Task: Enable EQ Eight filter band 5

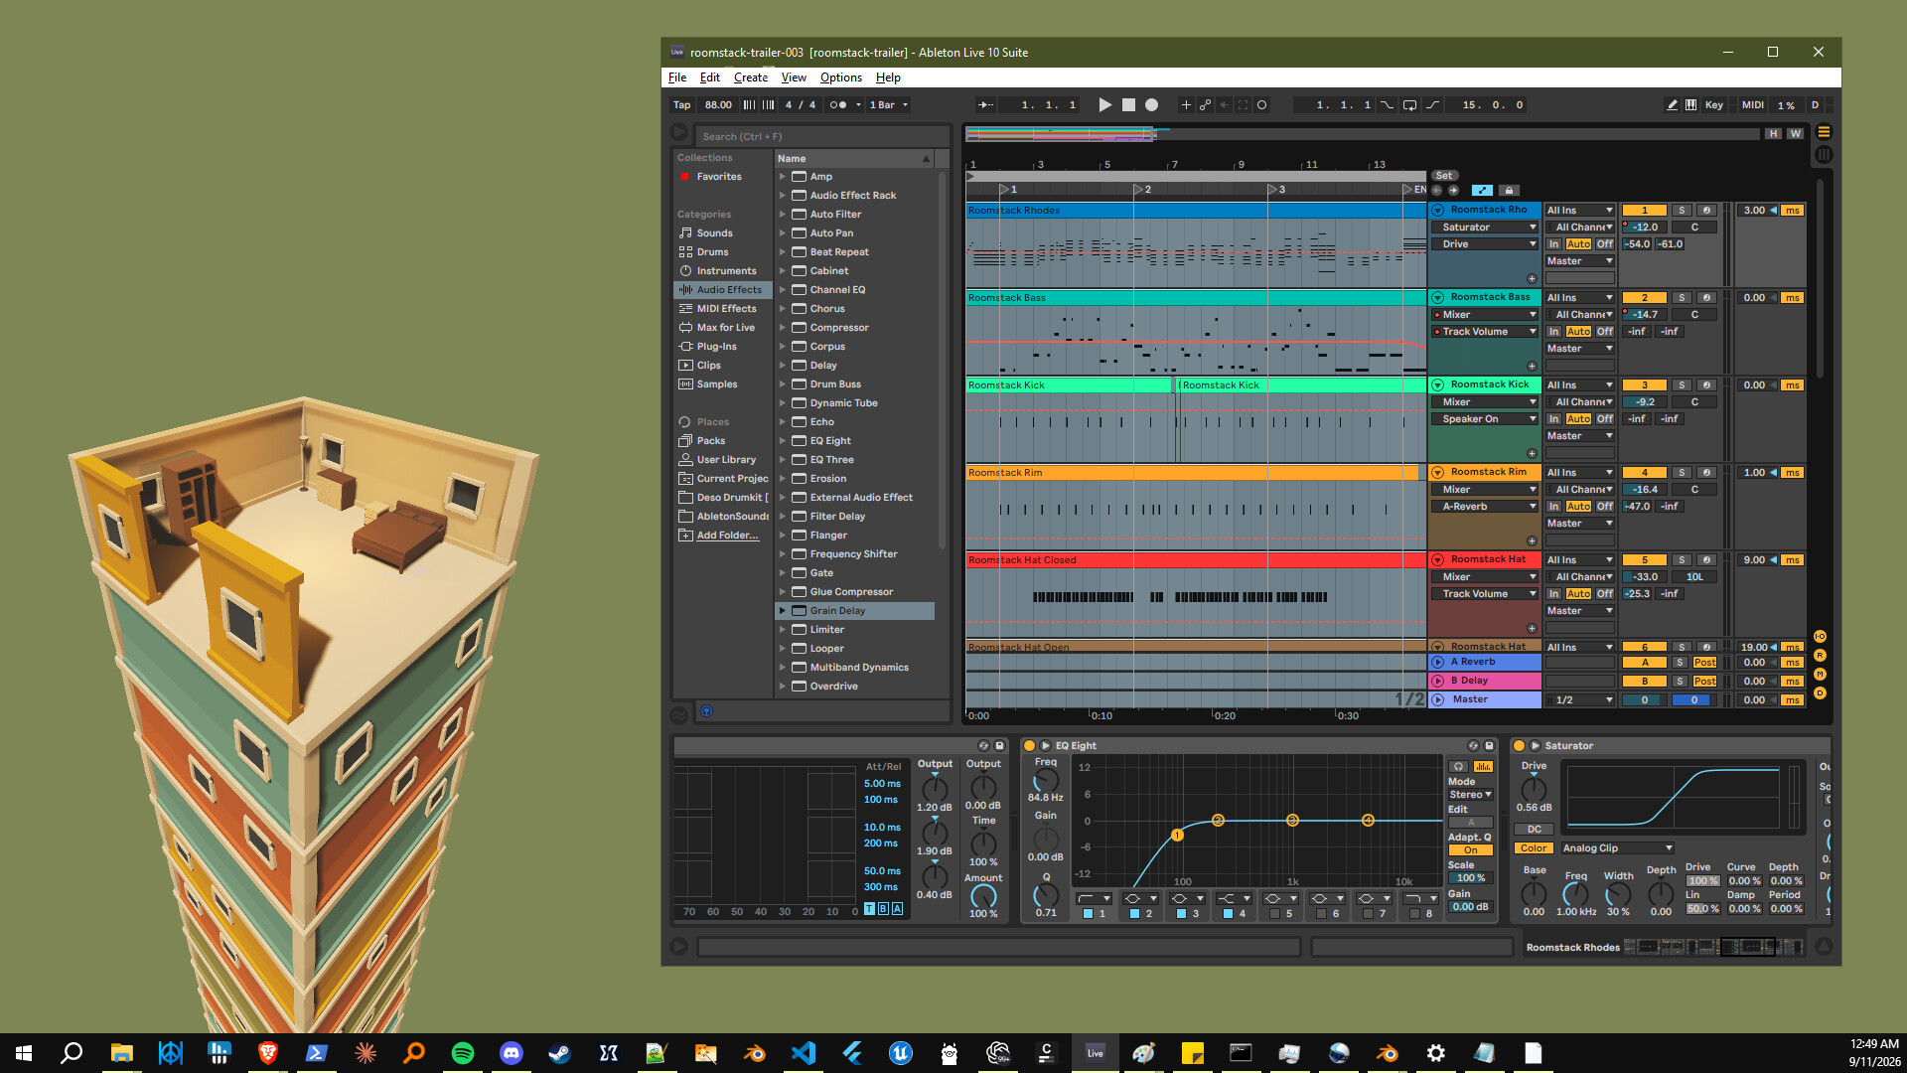Action: coord(1274,914)
